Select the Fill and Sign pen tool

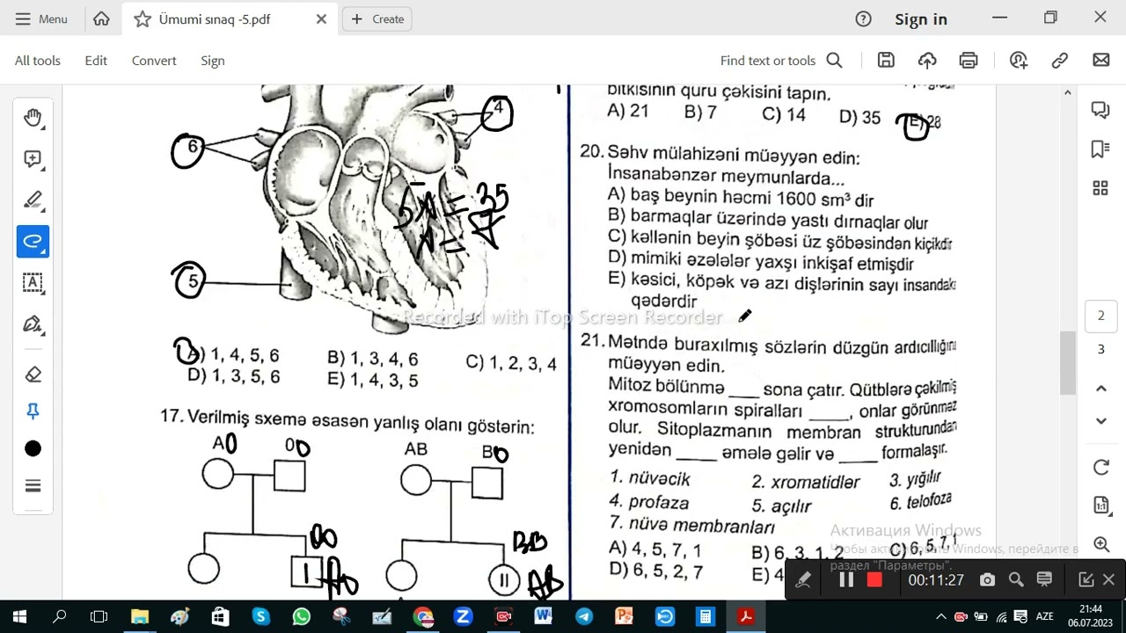[33, 324]
